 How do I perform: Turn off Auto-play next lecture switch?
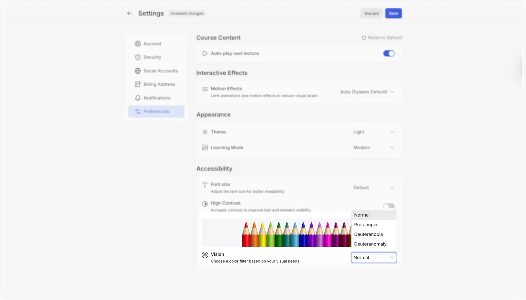[x=389, y=53]
